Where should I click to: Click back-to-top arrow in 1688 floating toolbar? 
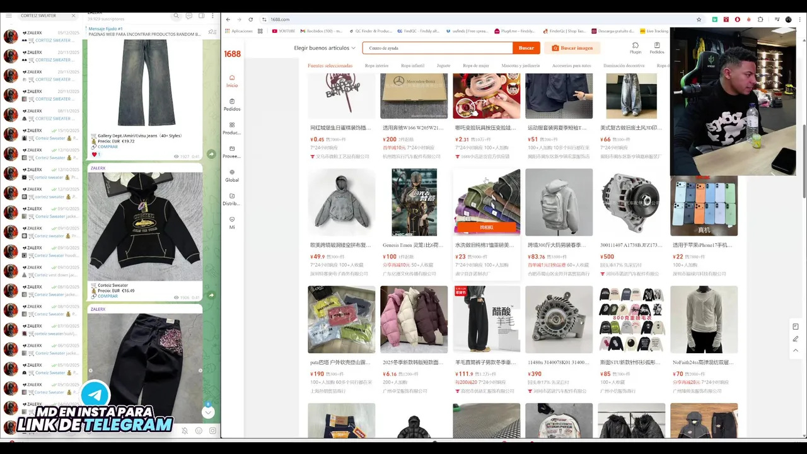pyautogui.click(x=796, y=351)
